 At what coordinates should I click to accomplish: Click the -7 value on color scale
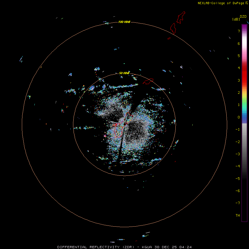point(238,203)
